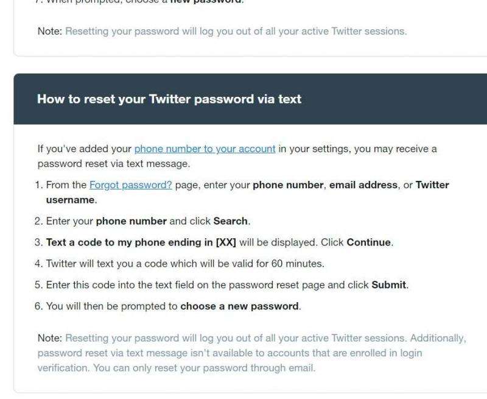The height and width of the screenshot is (399, 487).
Task: Click the bold 'email address' text in step 1
Action: 365,185
